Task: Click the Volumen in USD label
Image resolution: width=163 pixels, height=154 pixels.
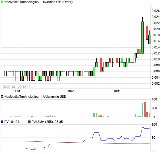Action: point(54,97)
